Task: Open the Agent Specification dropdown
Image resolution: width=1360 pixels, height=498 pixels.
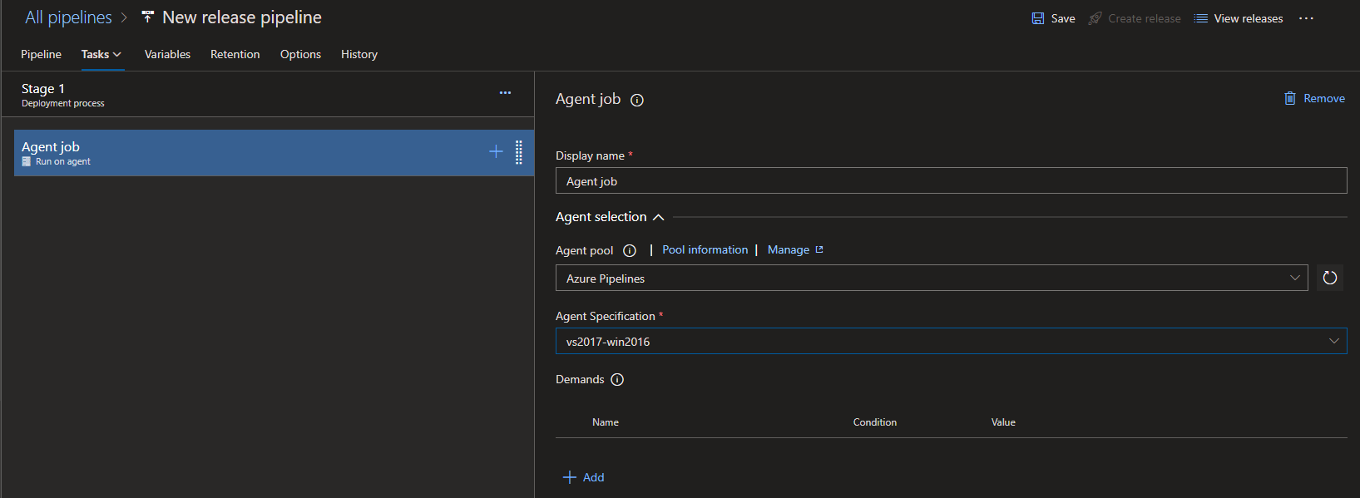Action: click(950, 342)
